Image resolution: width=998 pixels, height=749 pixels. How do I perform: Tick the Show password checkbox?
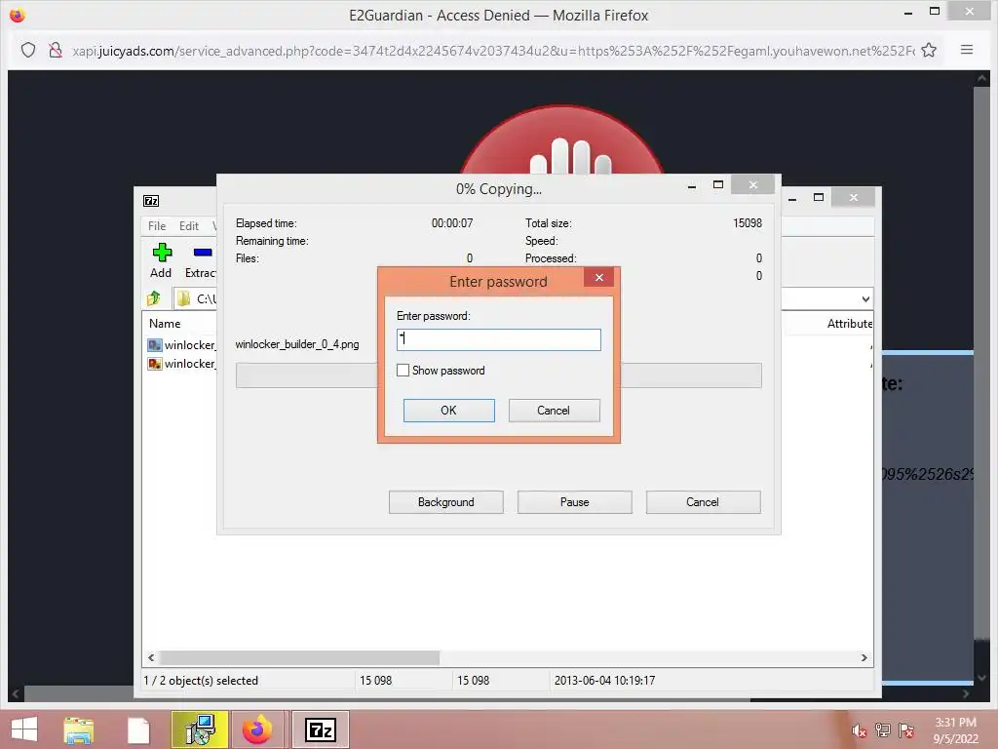pyautogui.click(x=403, y=370)
